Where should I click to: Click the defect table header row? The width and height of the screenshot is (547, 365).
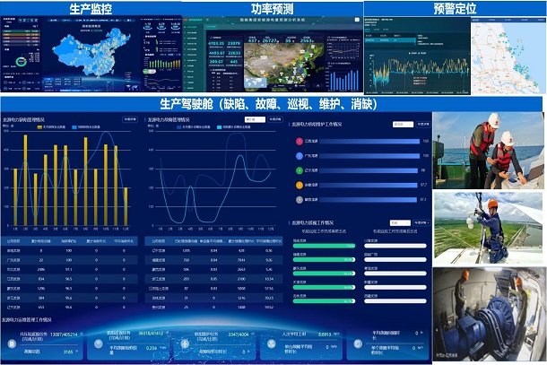[69, 241]
